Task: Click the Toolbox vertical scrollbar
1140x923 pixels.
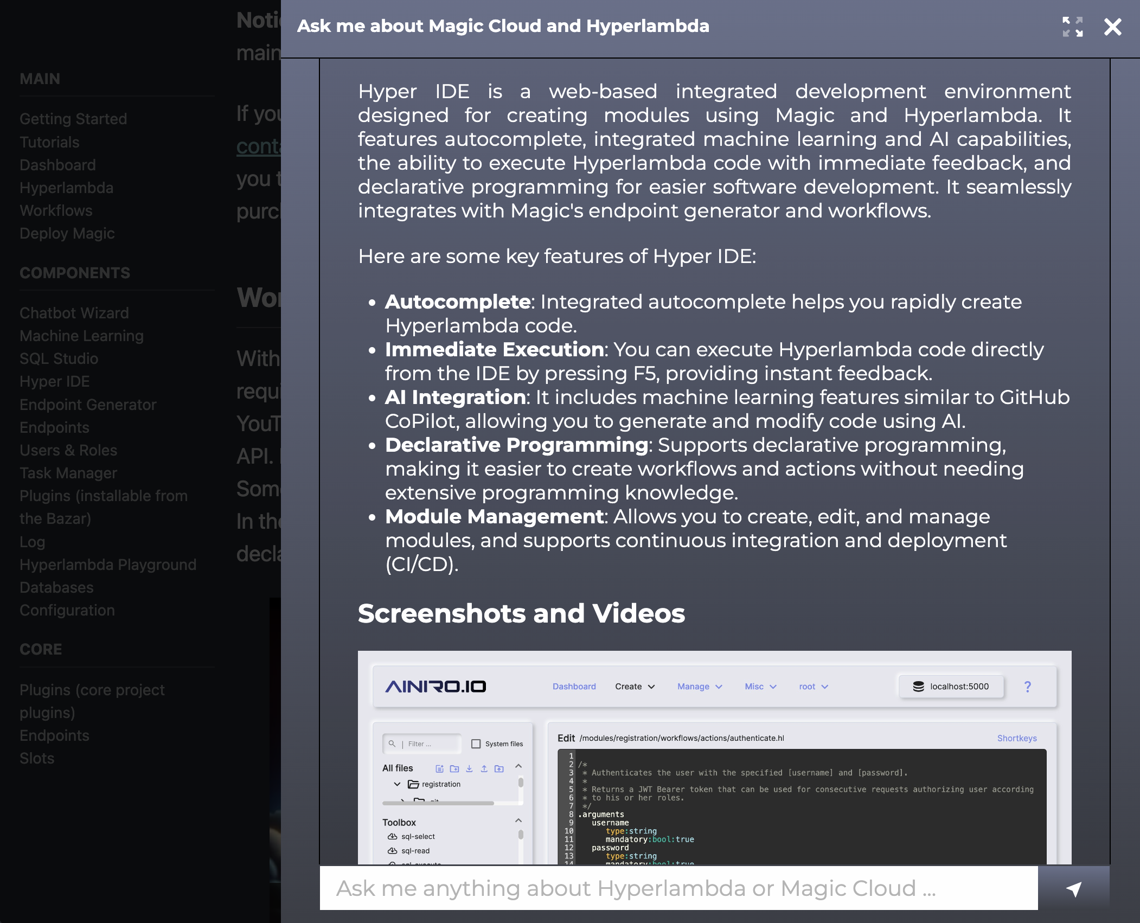Action: [x=521, y=835]
